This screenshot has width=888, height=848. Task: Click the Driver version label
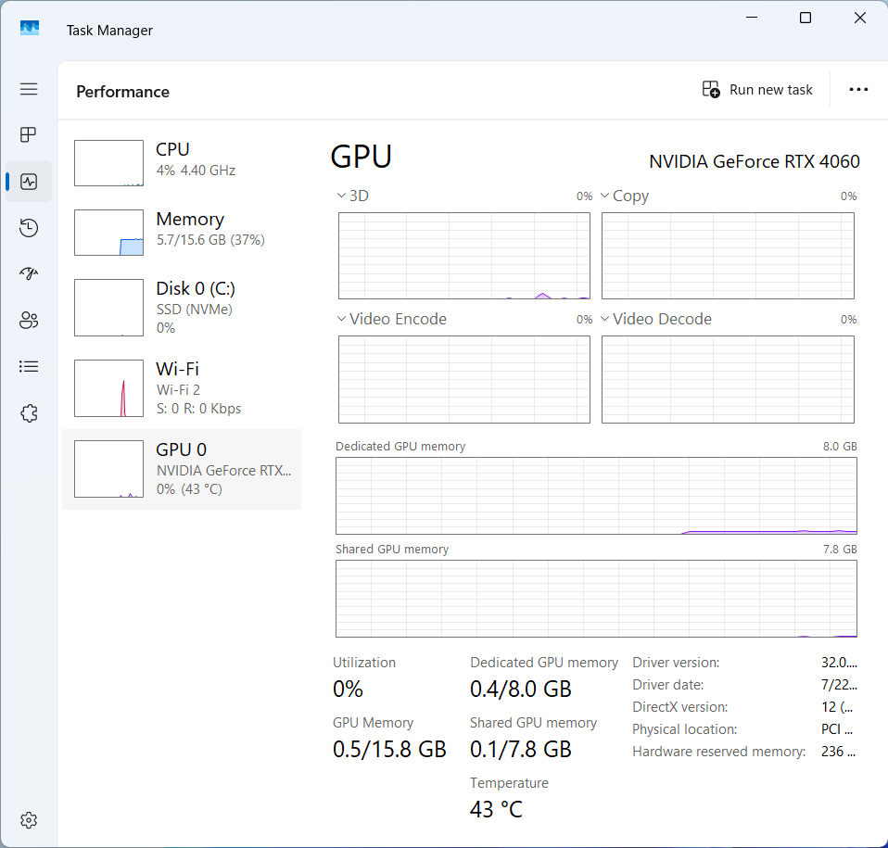pos(676,663)
